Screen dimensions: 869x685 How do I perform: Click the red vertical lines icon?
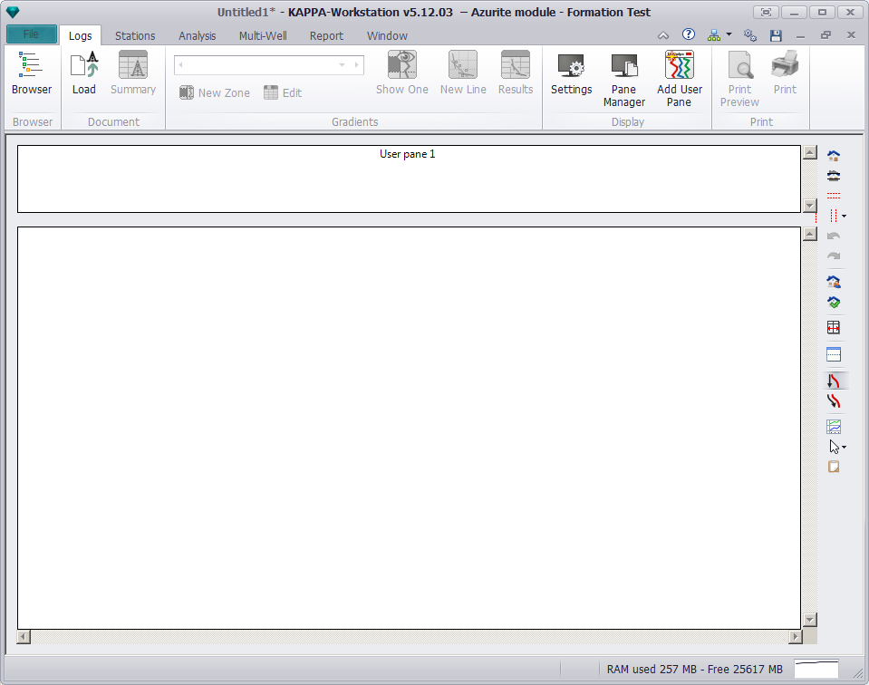coord(833,216)
